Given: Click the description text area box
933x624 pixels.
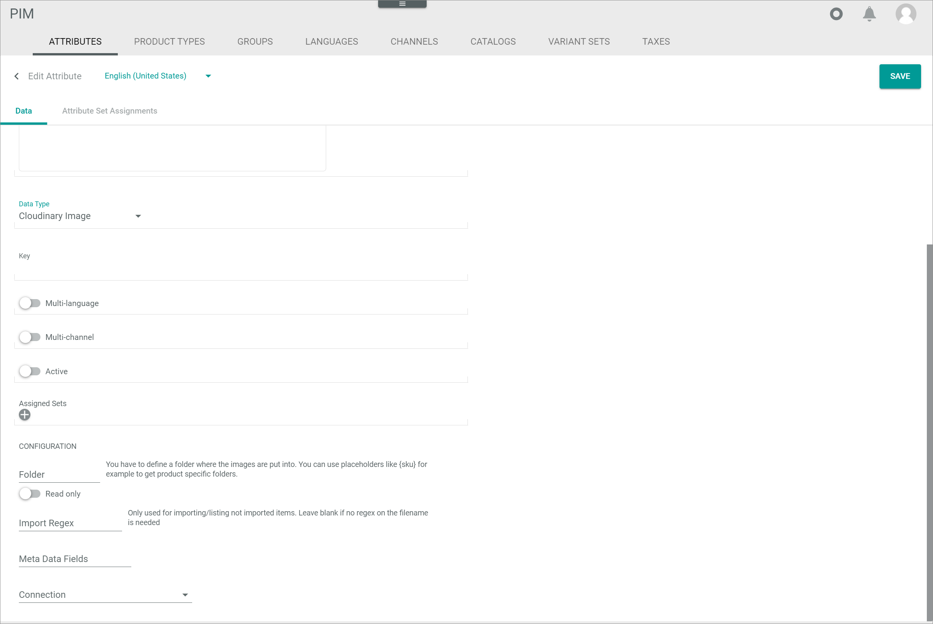Looking at the screenshot, I should click(173, 148).
